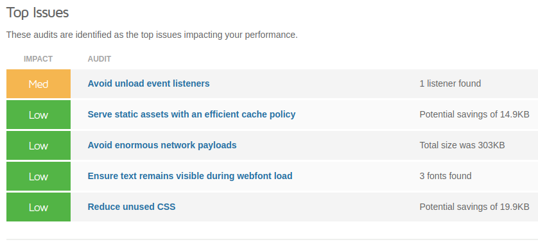Click the Low badge beside Reduce unused CSS
The width and height of the screenshot is (538, 242).
pos(39,207)
